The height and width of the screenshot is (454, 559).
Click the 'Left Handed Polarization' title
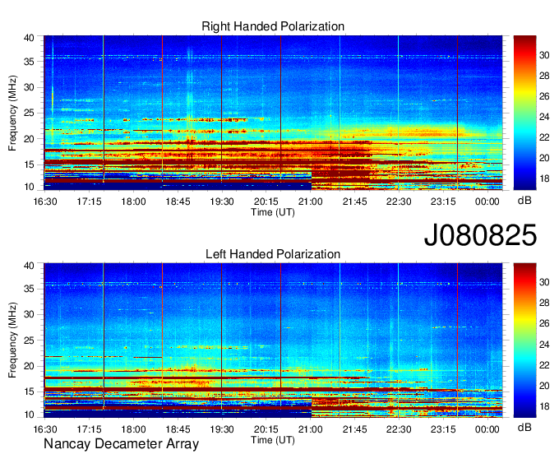pyautogui.click(x=273, y=254)
